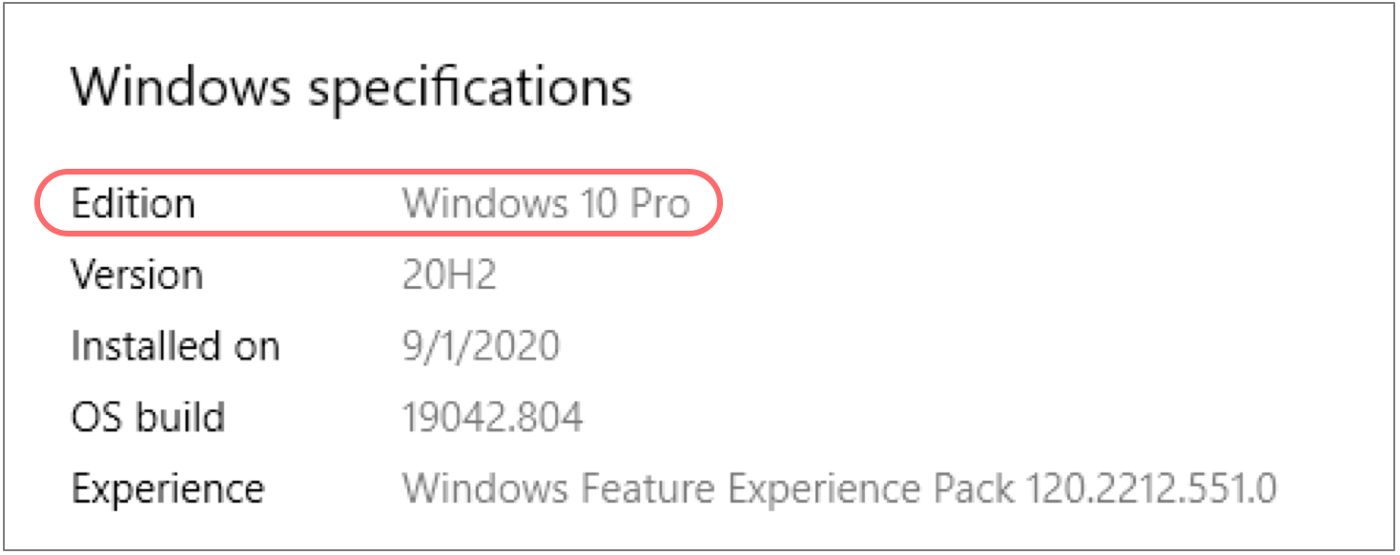Viewport: 1400px width, 555px height.
Task: Click "Windows" in the Experience Pack value
Action: pyautogui.click(x=478, y=488)
